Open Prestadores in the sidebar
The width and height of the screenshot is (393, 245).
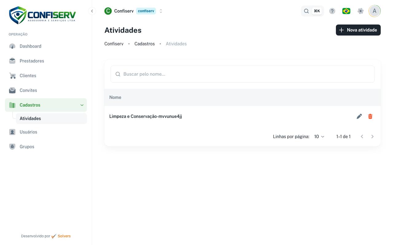46,61
